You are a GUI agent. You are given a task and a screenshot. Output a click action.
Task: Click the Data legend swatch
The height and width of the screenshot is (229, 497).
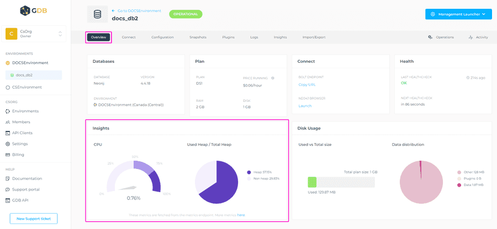tap(459, 185)
